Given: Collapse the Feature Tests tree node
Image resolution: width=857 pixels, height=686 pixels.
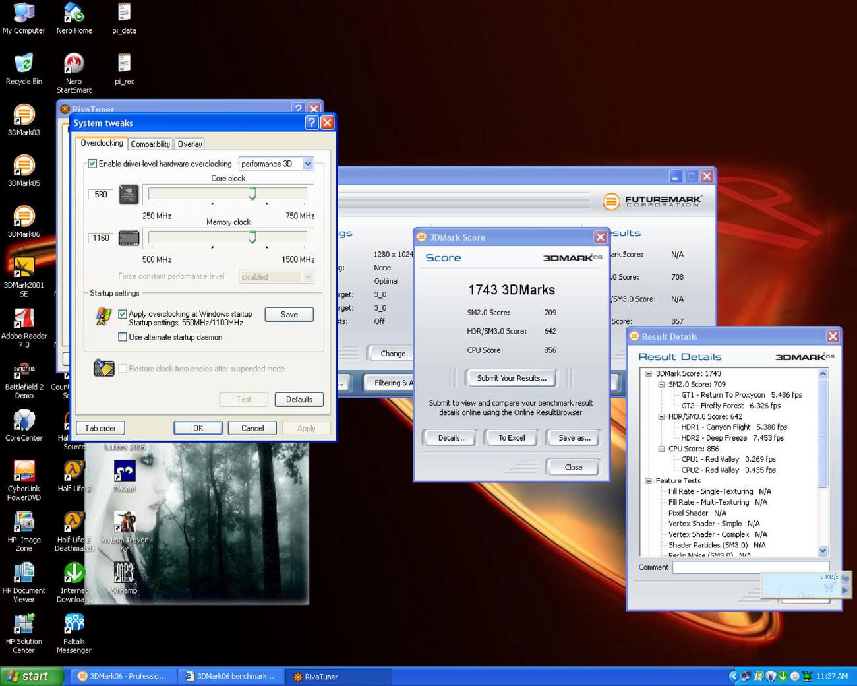Looking at the screenshot, I should click(x=649, y=481).
